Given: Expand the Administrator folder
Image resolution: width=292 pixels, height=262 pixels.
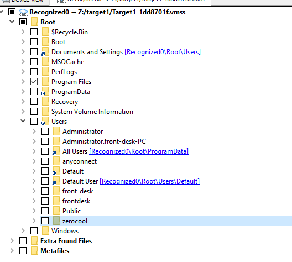Looking at the screenshot, I should pos(34,132).
